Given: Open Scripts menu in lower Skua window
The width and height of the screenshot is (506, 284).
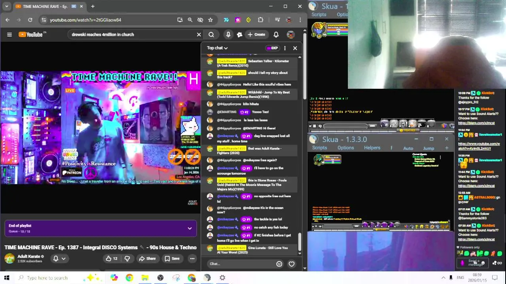Looking at the screenshot, I should point(319,148).
